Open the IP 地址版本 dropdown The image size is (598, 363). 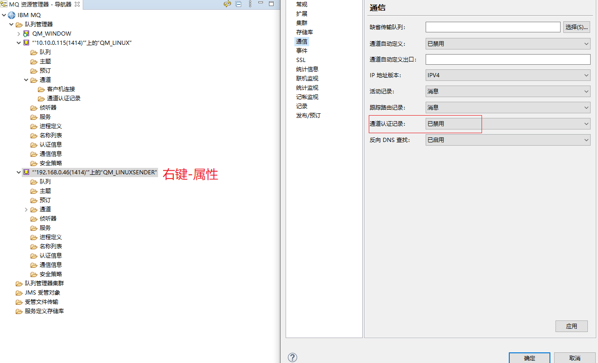tap(508, 75)
